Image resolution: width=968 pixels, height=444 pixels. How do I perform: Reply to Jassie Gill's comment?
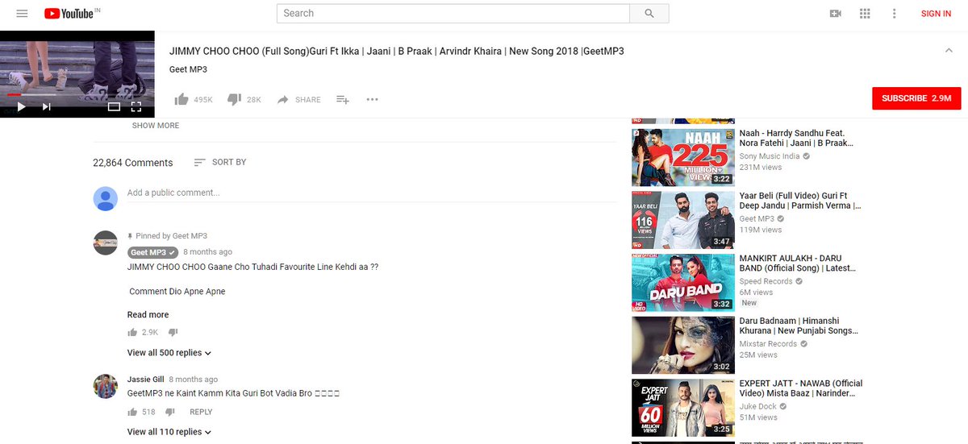click(x=201, y=412)
